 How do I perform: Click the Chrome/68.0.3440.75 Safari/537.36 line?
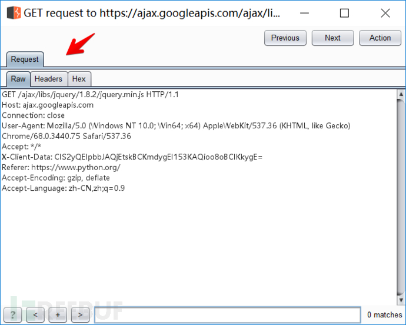[66, 136]
